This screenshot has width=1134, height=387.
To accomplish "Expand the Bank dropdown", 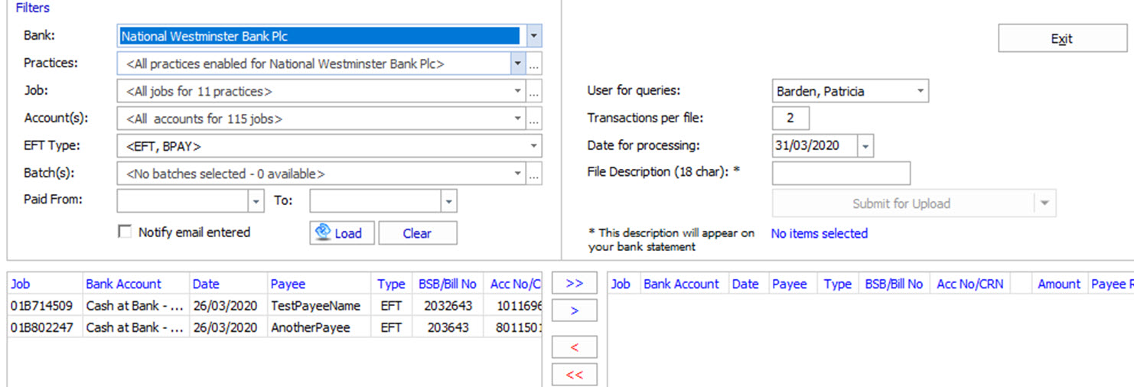I will 534,36.
